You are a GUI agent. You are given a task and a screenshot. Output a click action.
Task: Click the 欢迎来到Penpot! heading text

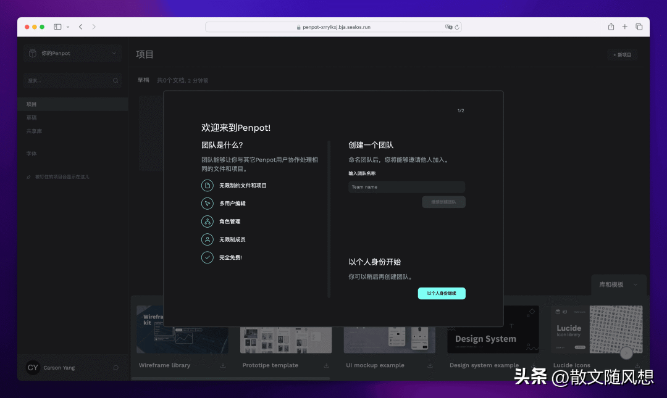236,128
